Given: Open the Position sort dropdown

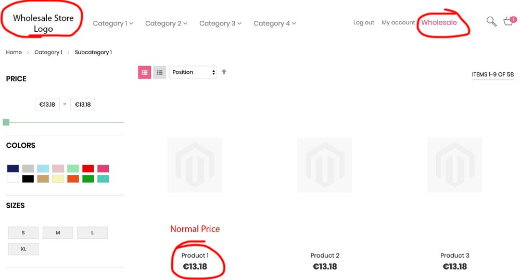Looking at the screenshot, I should (x=193, y=72).
